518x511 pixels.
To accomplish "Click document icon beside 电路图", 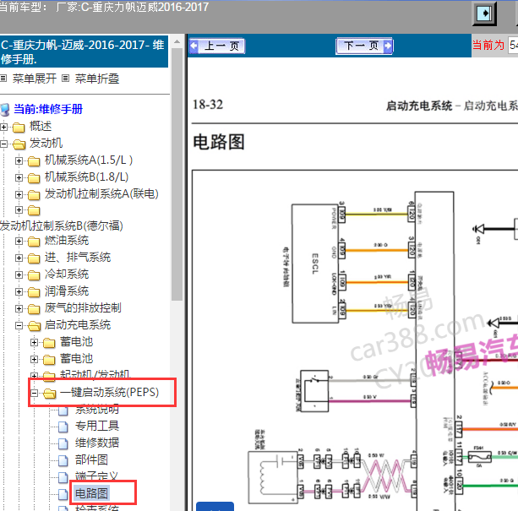I will pyautogui.click(x=63, y=494).
